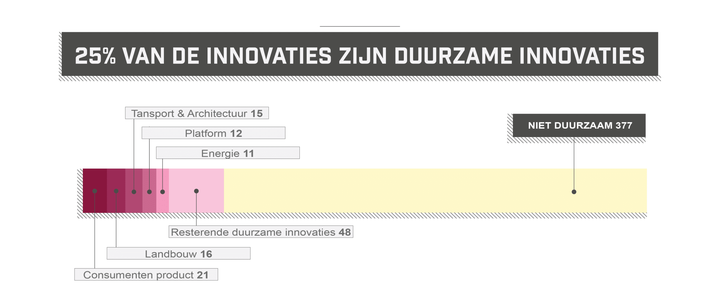Click the dot marker in yellow section
This screenshot has height=297, width=720.
click(574, 192)
